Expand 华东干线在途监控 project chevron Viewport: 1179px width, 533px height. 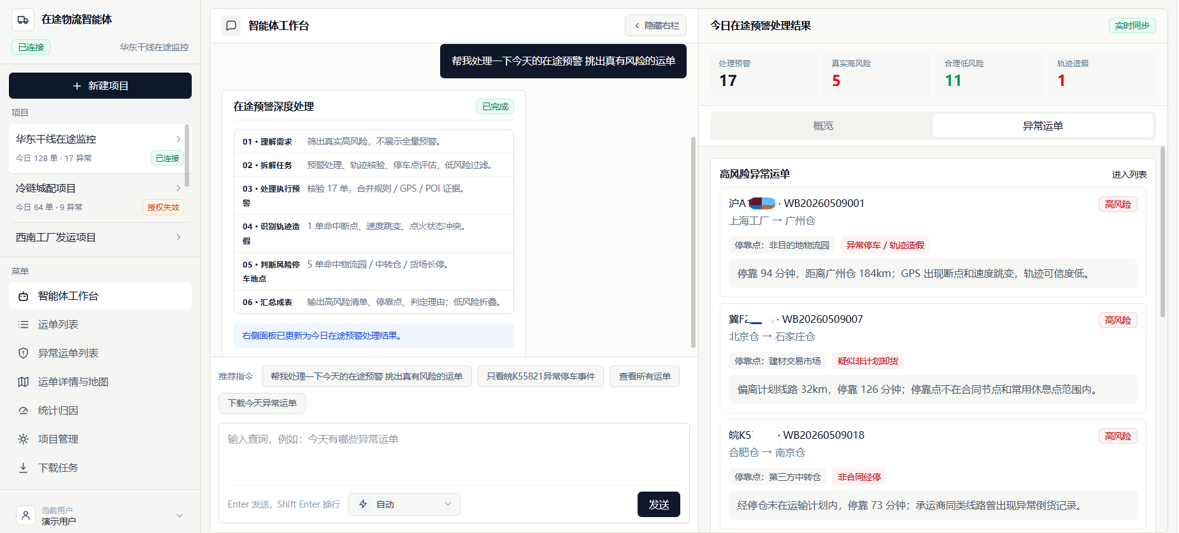coord(178,139)
